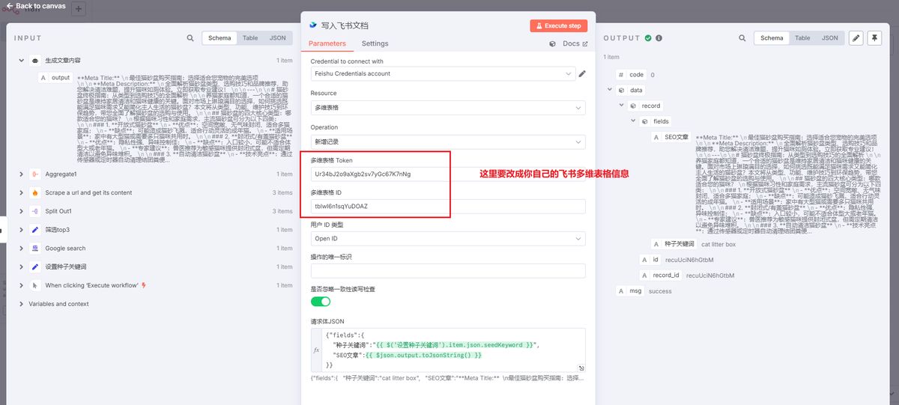Click the pin output data icon
This screenshot has height=405, width=899.
click(874, 38)
